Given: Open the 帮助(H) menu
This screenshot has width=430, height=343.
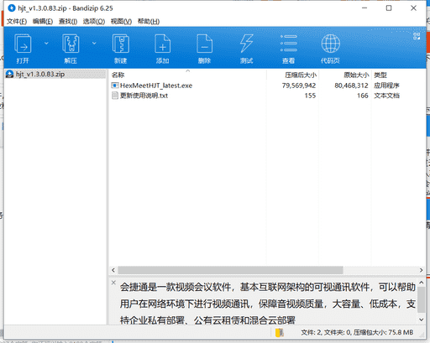Looking at the screenshot, I should click(149, 22).
